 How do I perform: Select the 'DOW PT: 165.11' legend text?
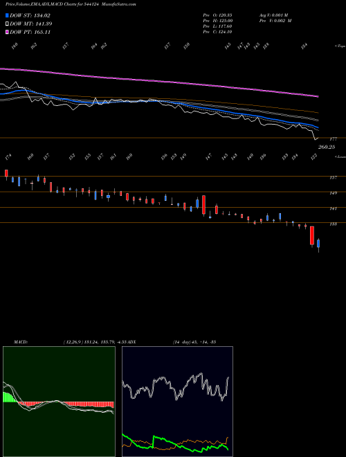coord(30,33)
